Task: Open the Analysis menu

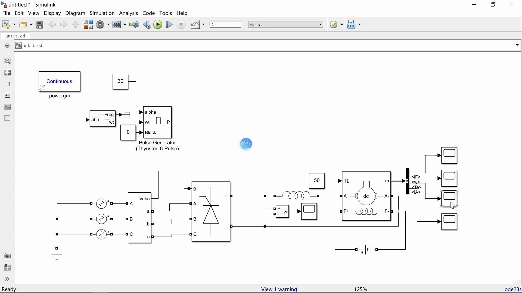Action: point(129,13)
